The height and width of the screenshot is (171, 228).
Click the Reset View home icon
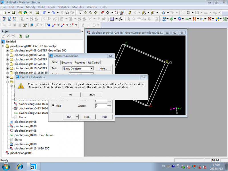(x=103, y=13)
